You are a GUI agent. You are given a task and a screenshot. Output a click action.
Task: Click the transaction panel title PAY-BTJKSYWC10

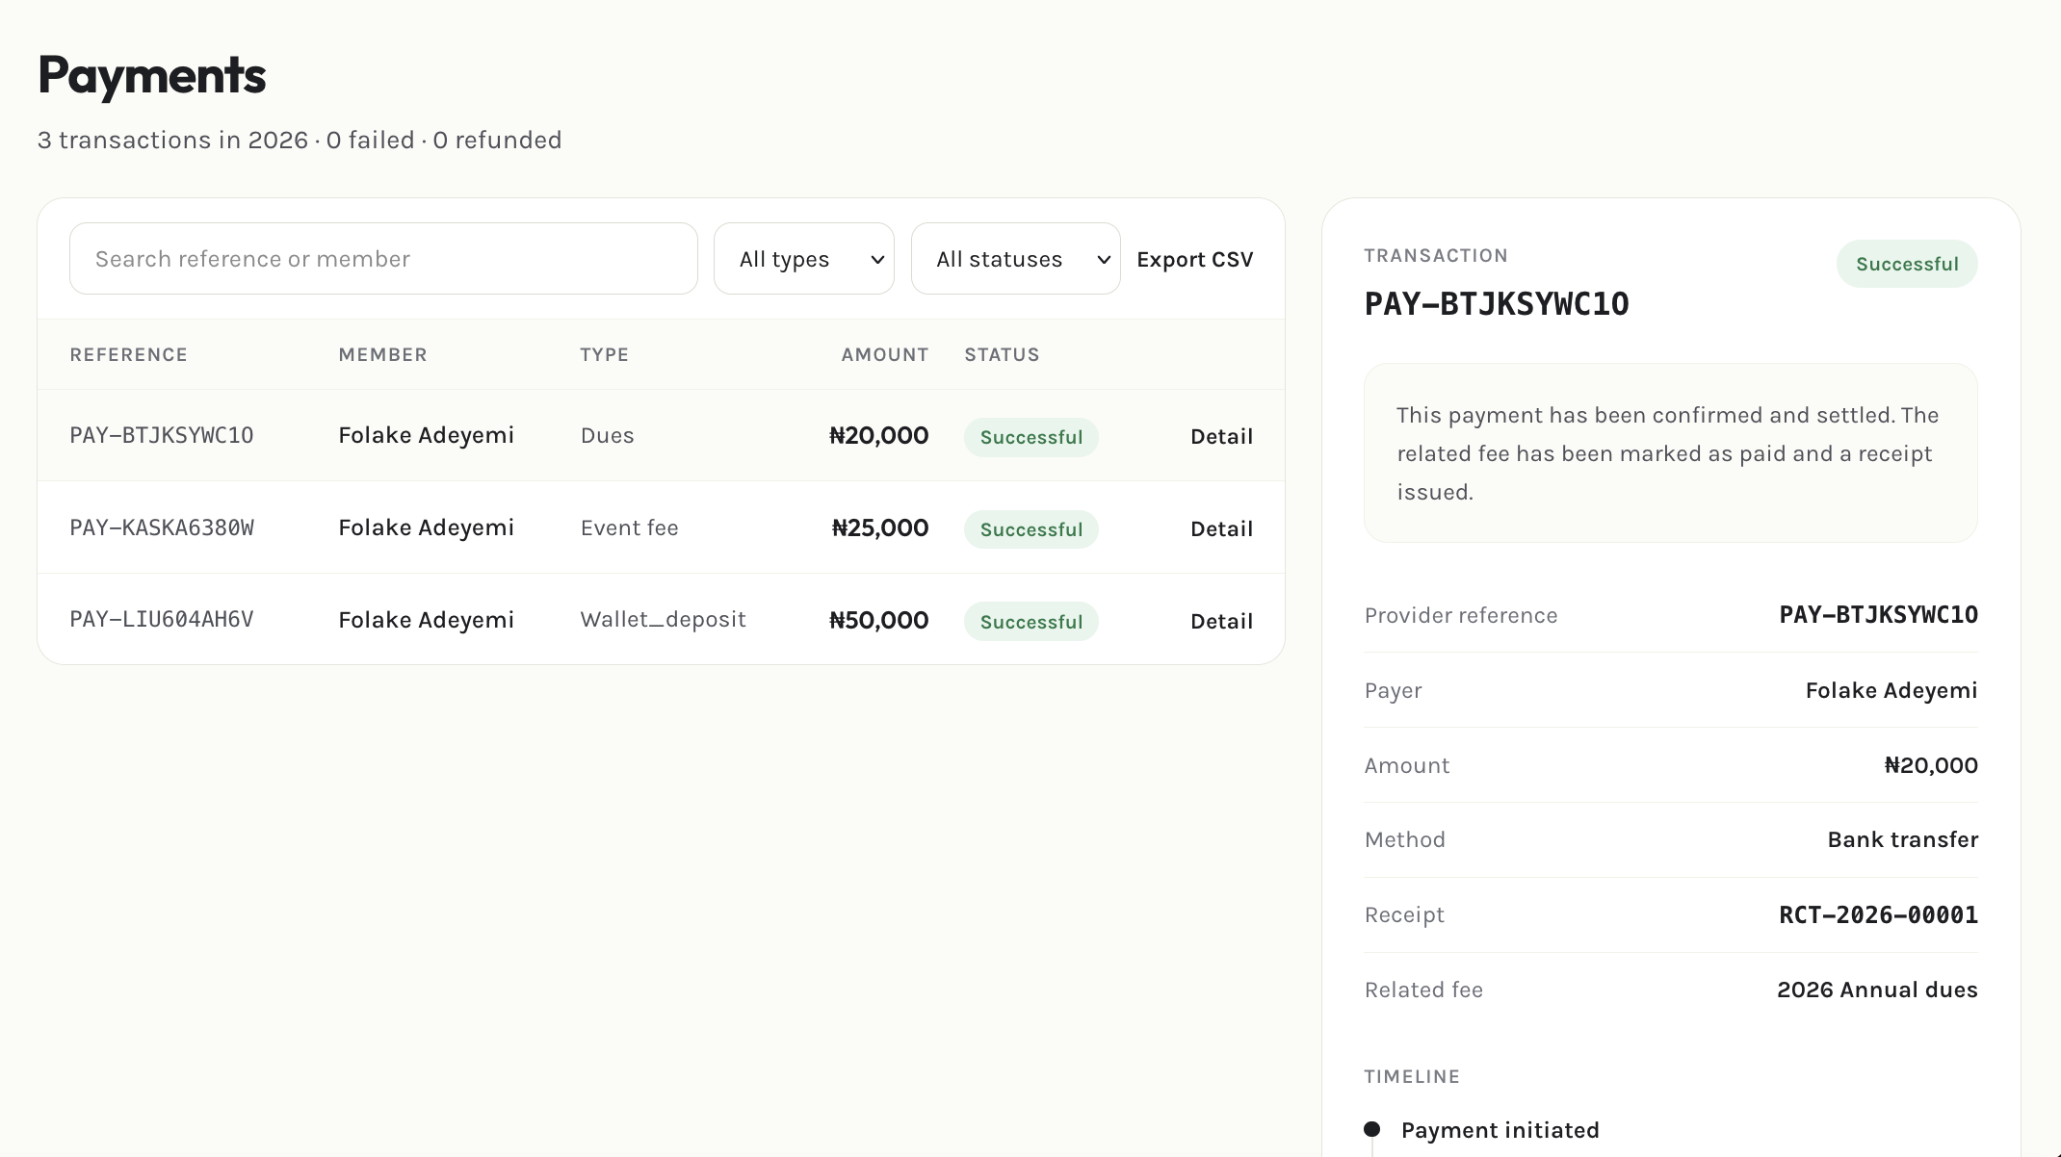[x=1497, y=304]
